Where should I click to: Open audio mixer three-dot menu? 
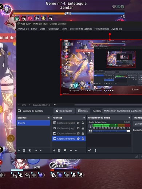pos(95,150)
